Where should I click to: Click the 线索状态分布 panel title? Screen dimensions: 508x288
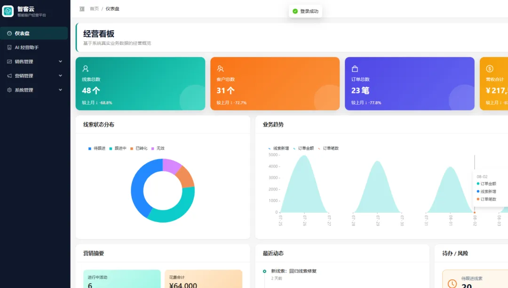pyautogui.click(x=99, y=124)
